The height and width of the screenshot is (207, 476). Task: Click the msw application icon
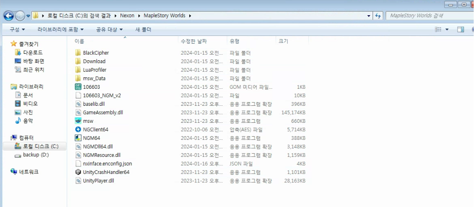click(78, 121)
